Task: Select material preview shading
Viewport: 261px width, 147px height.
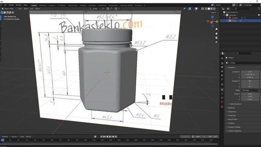Action: [212, 9]
